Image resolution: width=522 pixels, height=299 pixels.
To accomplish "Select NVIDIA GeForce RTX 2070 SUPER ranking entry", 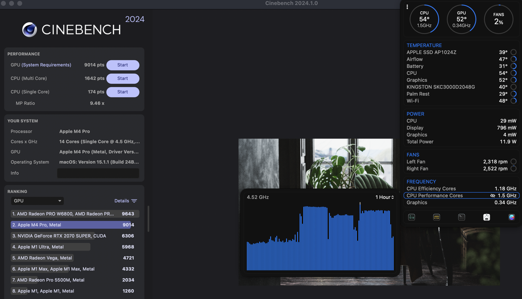I will [x=75, y=236].
